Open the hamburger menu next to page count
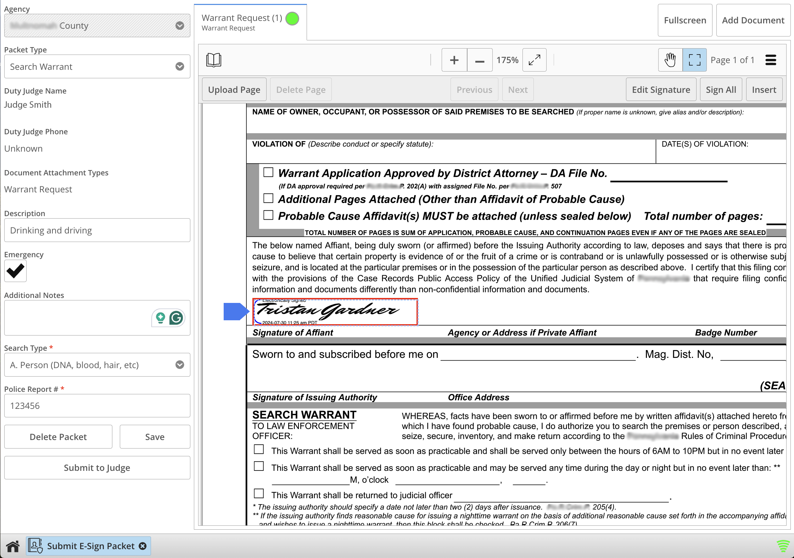Image resolution: width=794 pixels, height=558 pixels. (771, 60)
